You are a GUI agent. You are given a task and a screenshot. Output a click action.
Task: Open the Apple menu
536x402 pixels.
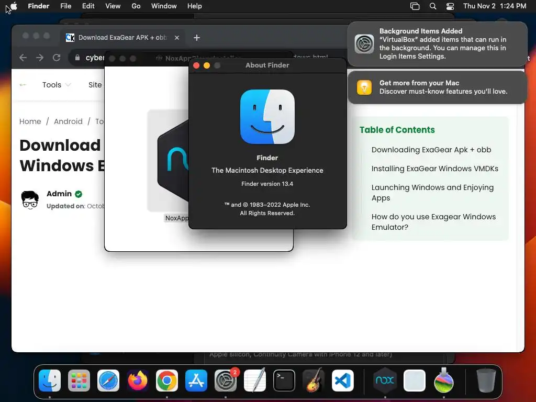coord(14,6)
